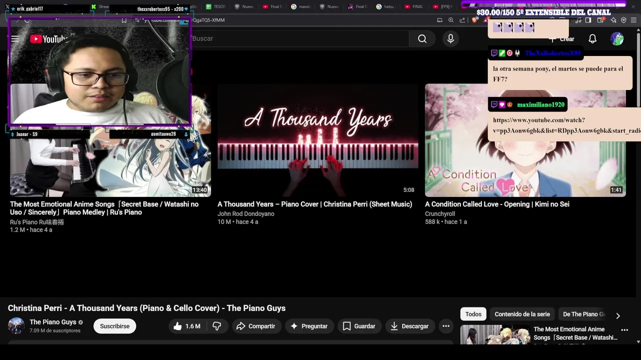The height and width of the screenshot is (360, 641).
Task: Expand more filter chips with right chevron
Action: (618, 315)
